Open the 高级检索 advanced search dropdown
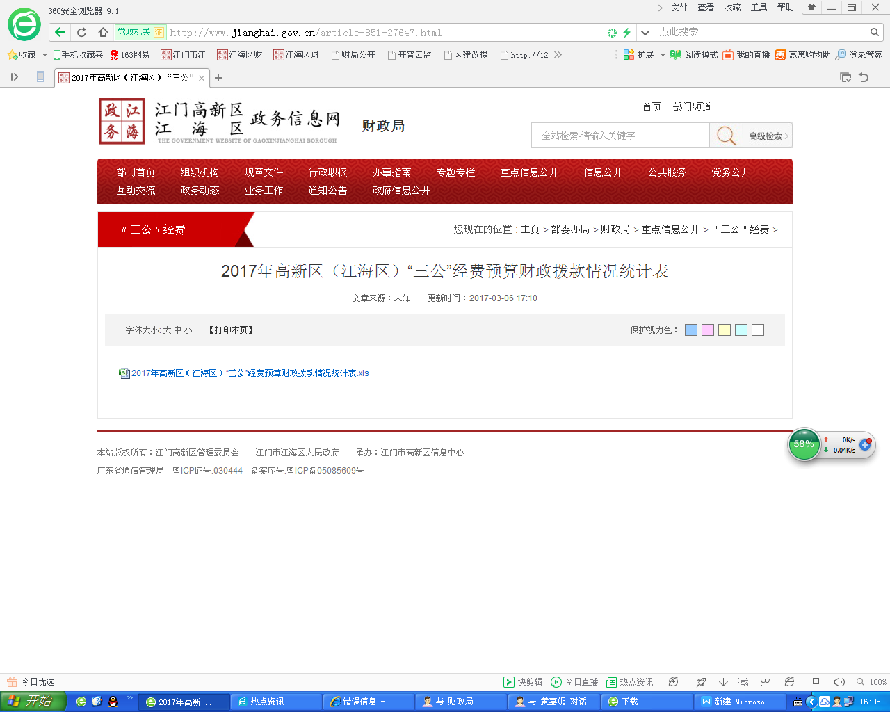This screenshot has width=890, height=712. pos(768,136)
